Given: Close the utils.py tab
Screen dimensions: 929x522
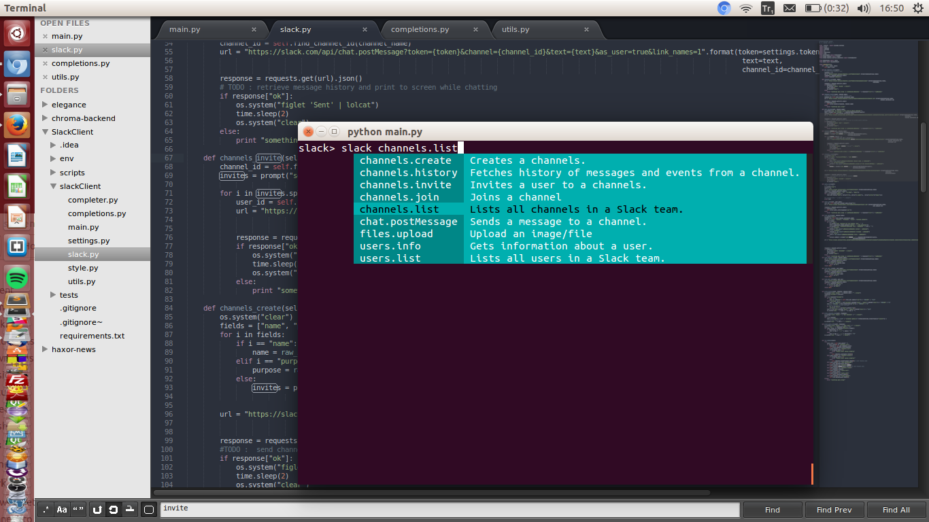Looking at the screenshot, I should tap(586, 30).
